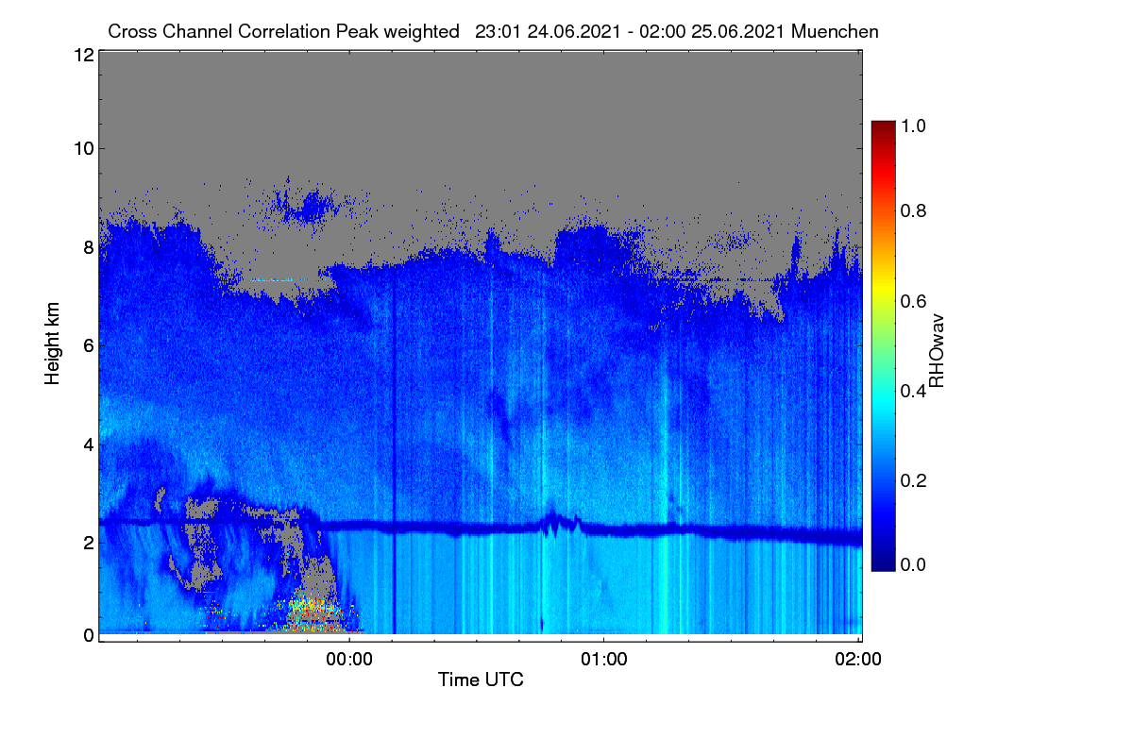Screen dimensions: 1133x755
Task: Click the height tick label 8
Action: coord(88,247)
